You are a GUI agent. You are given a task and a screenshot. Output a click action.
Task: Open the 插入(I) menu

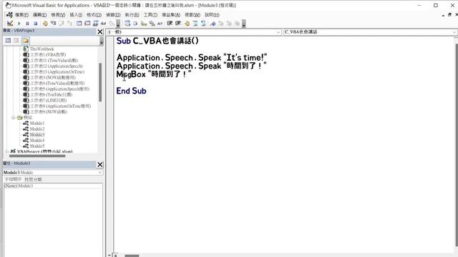[x=76, y=15]
